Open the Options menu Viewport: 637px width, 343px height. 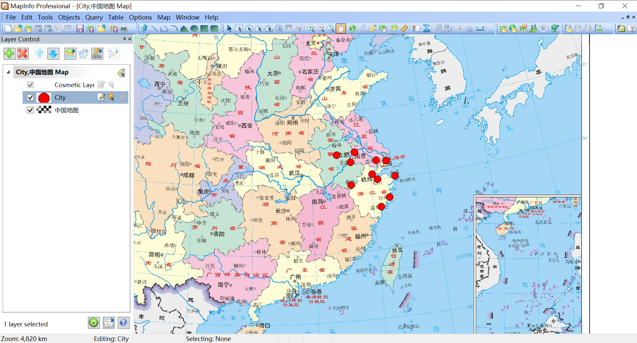pyautogui.click(x=140, y=17)
